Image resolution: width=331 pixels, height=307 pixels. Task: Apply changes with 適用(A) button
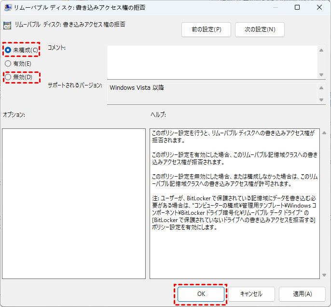click(x=302, y=293)
